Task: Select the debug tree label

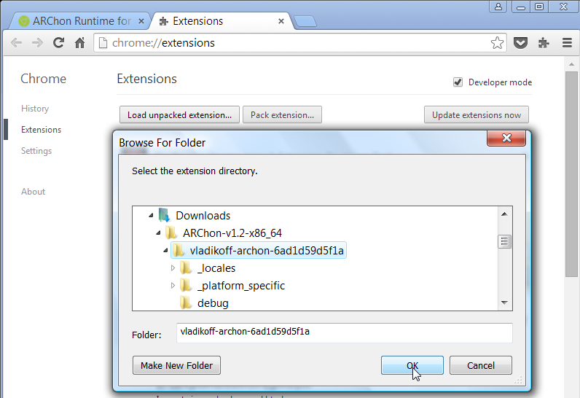Action: click(213, 303)
